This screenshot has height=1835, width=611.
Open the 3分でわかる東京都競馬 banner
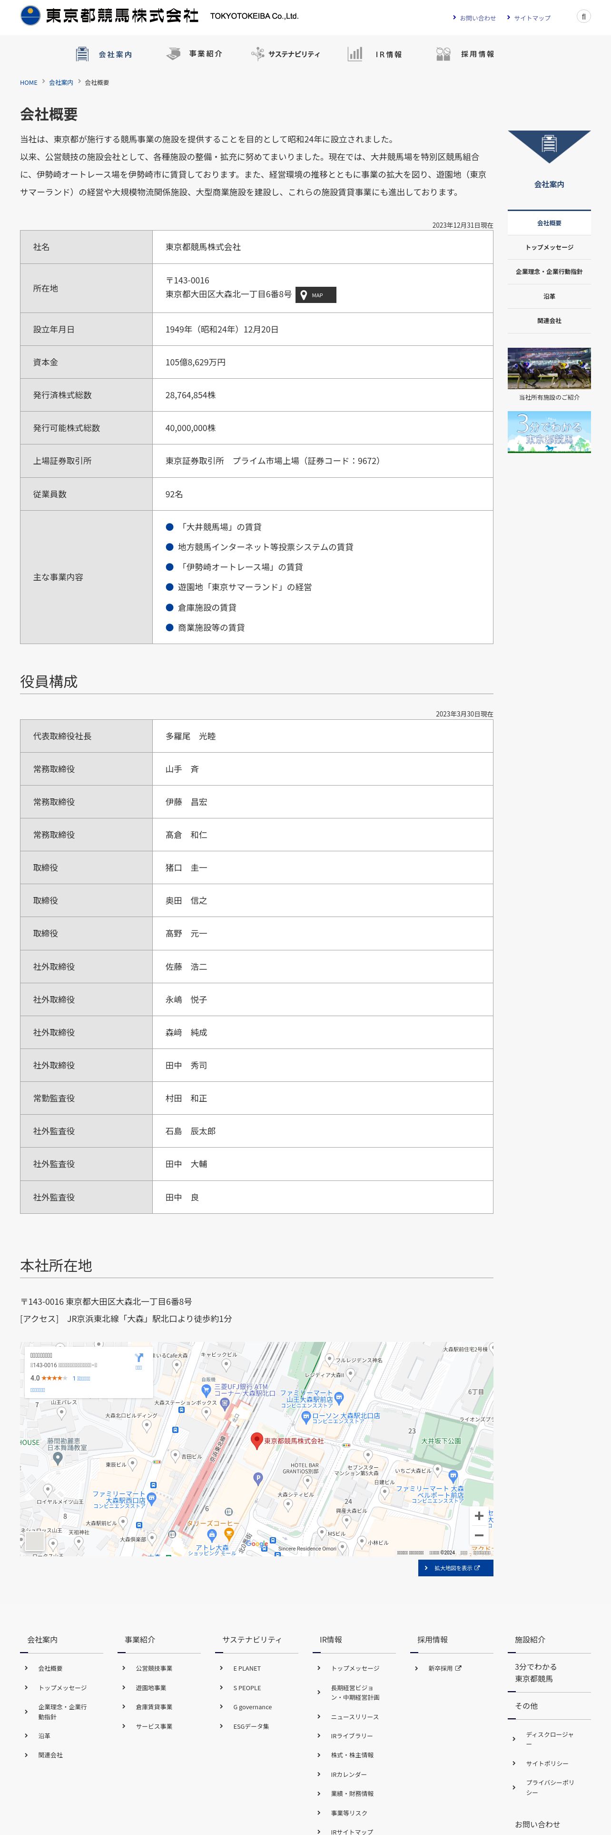[549, 432]
